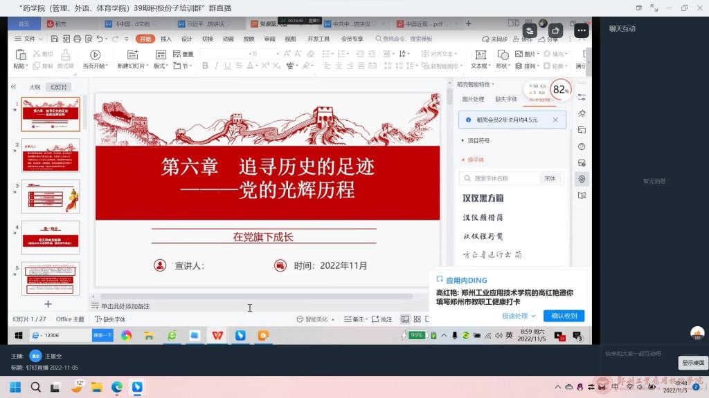Viewport: 709px width, 398px height.
Task: Click the 显示桌面 button
Action: (693, 363)
